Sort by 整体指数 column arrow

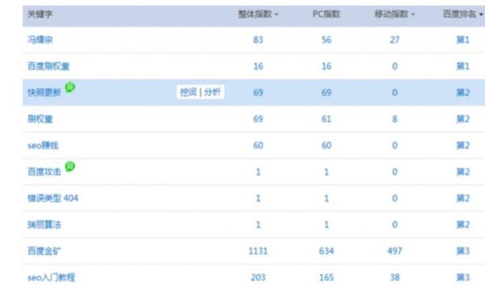(276, 15)
